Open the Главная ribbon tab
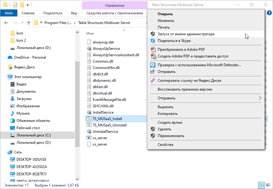The height and width of the screenshot is (189, 273). pos(28,13)
